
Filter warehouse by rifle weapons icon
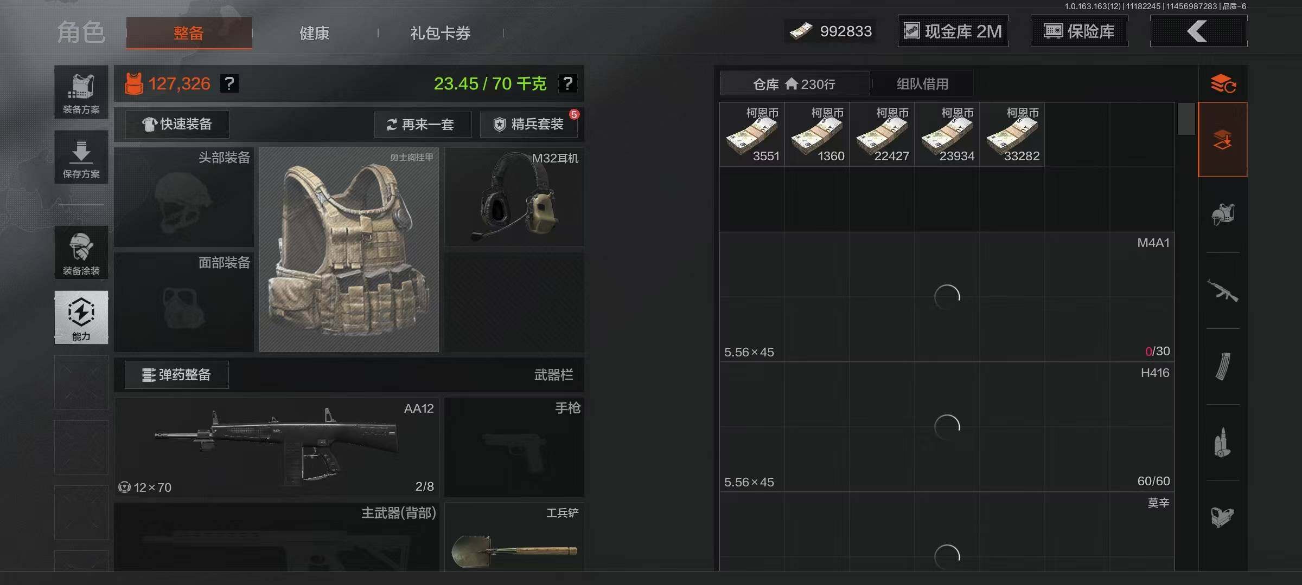coord(1222,291)
